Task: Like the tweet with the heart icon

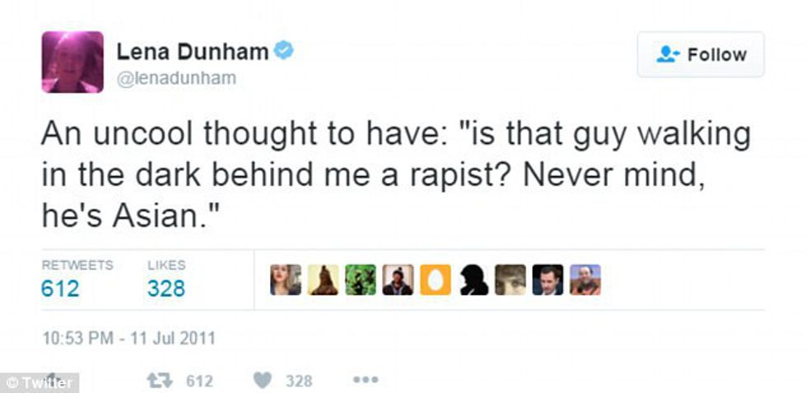Action: 263,381
